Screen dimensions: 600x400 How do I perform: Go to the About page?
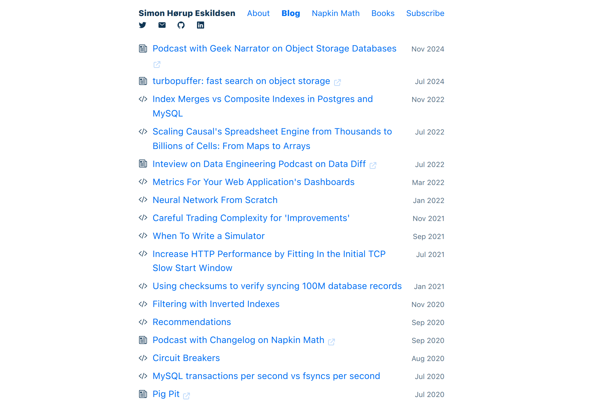258,13
